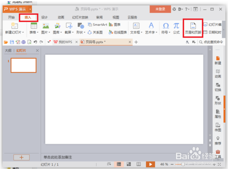Expand the 文本框 dropdown arrow
Image resolution: width=228 pixels, height=169 pixels.
[x=141, y=32]
